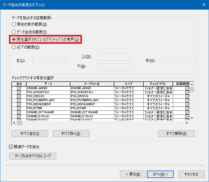Select データ全体の範囲 radio option
The image size is (209, 182).
point(14,32)
